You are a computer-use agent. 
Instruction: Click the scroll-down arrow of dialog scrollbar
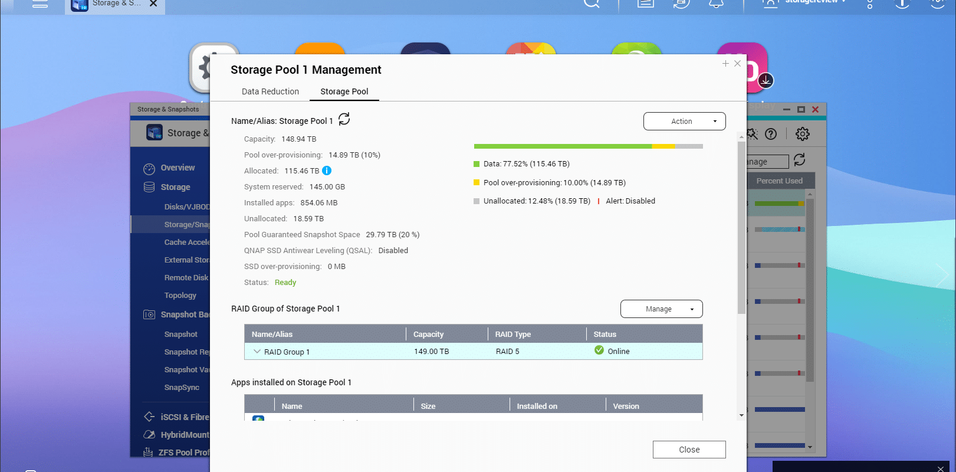pos(741,415)
